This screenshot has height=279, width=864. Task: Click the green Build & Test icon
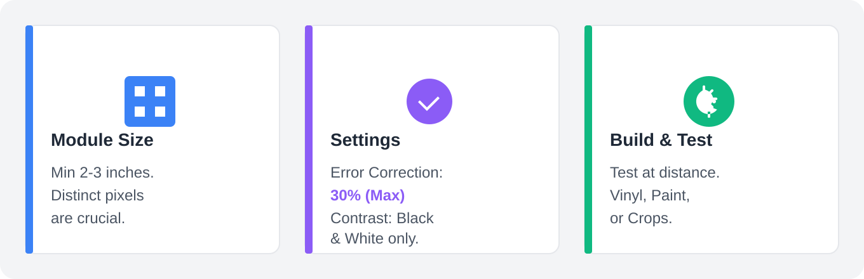tap(709, 101)
